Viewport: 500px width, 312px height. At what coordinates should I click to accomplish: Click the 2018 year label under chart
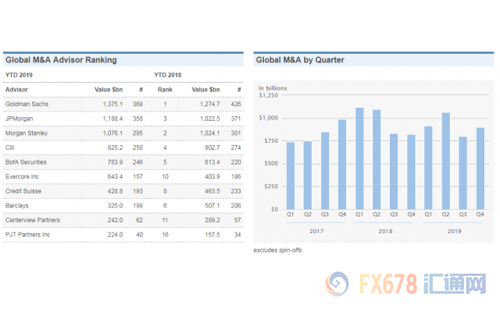(x=385, y=232)
